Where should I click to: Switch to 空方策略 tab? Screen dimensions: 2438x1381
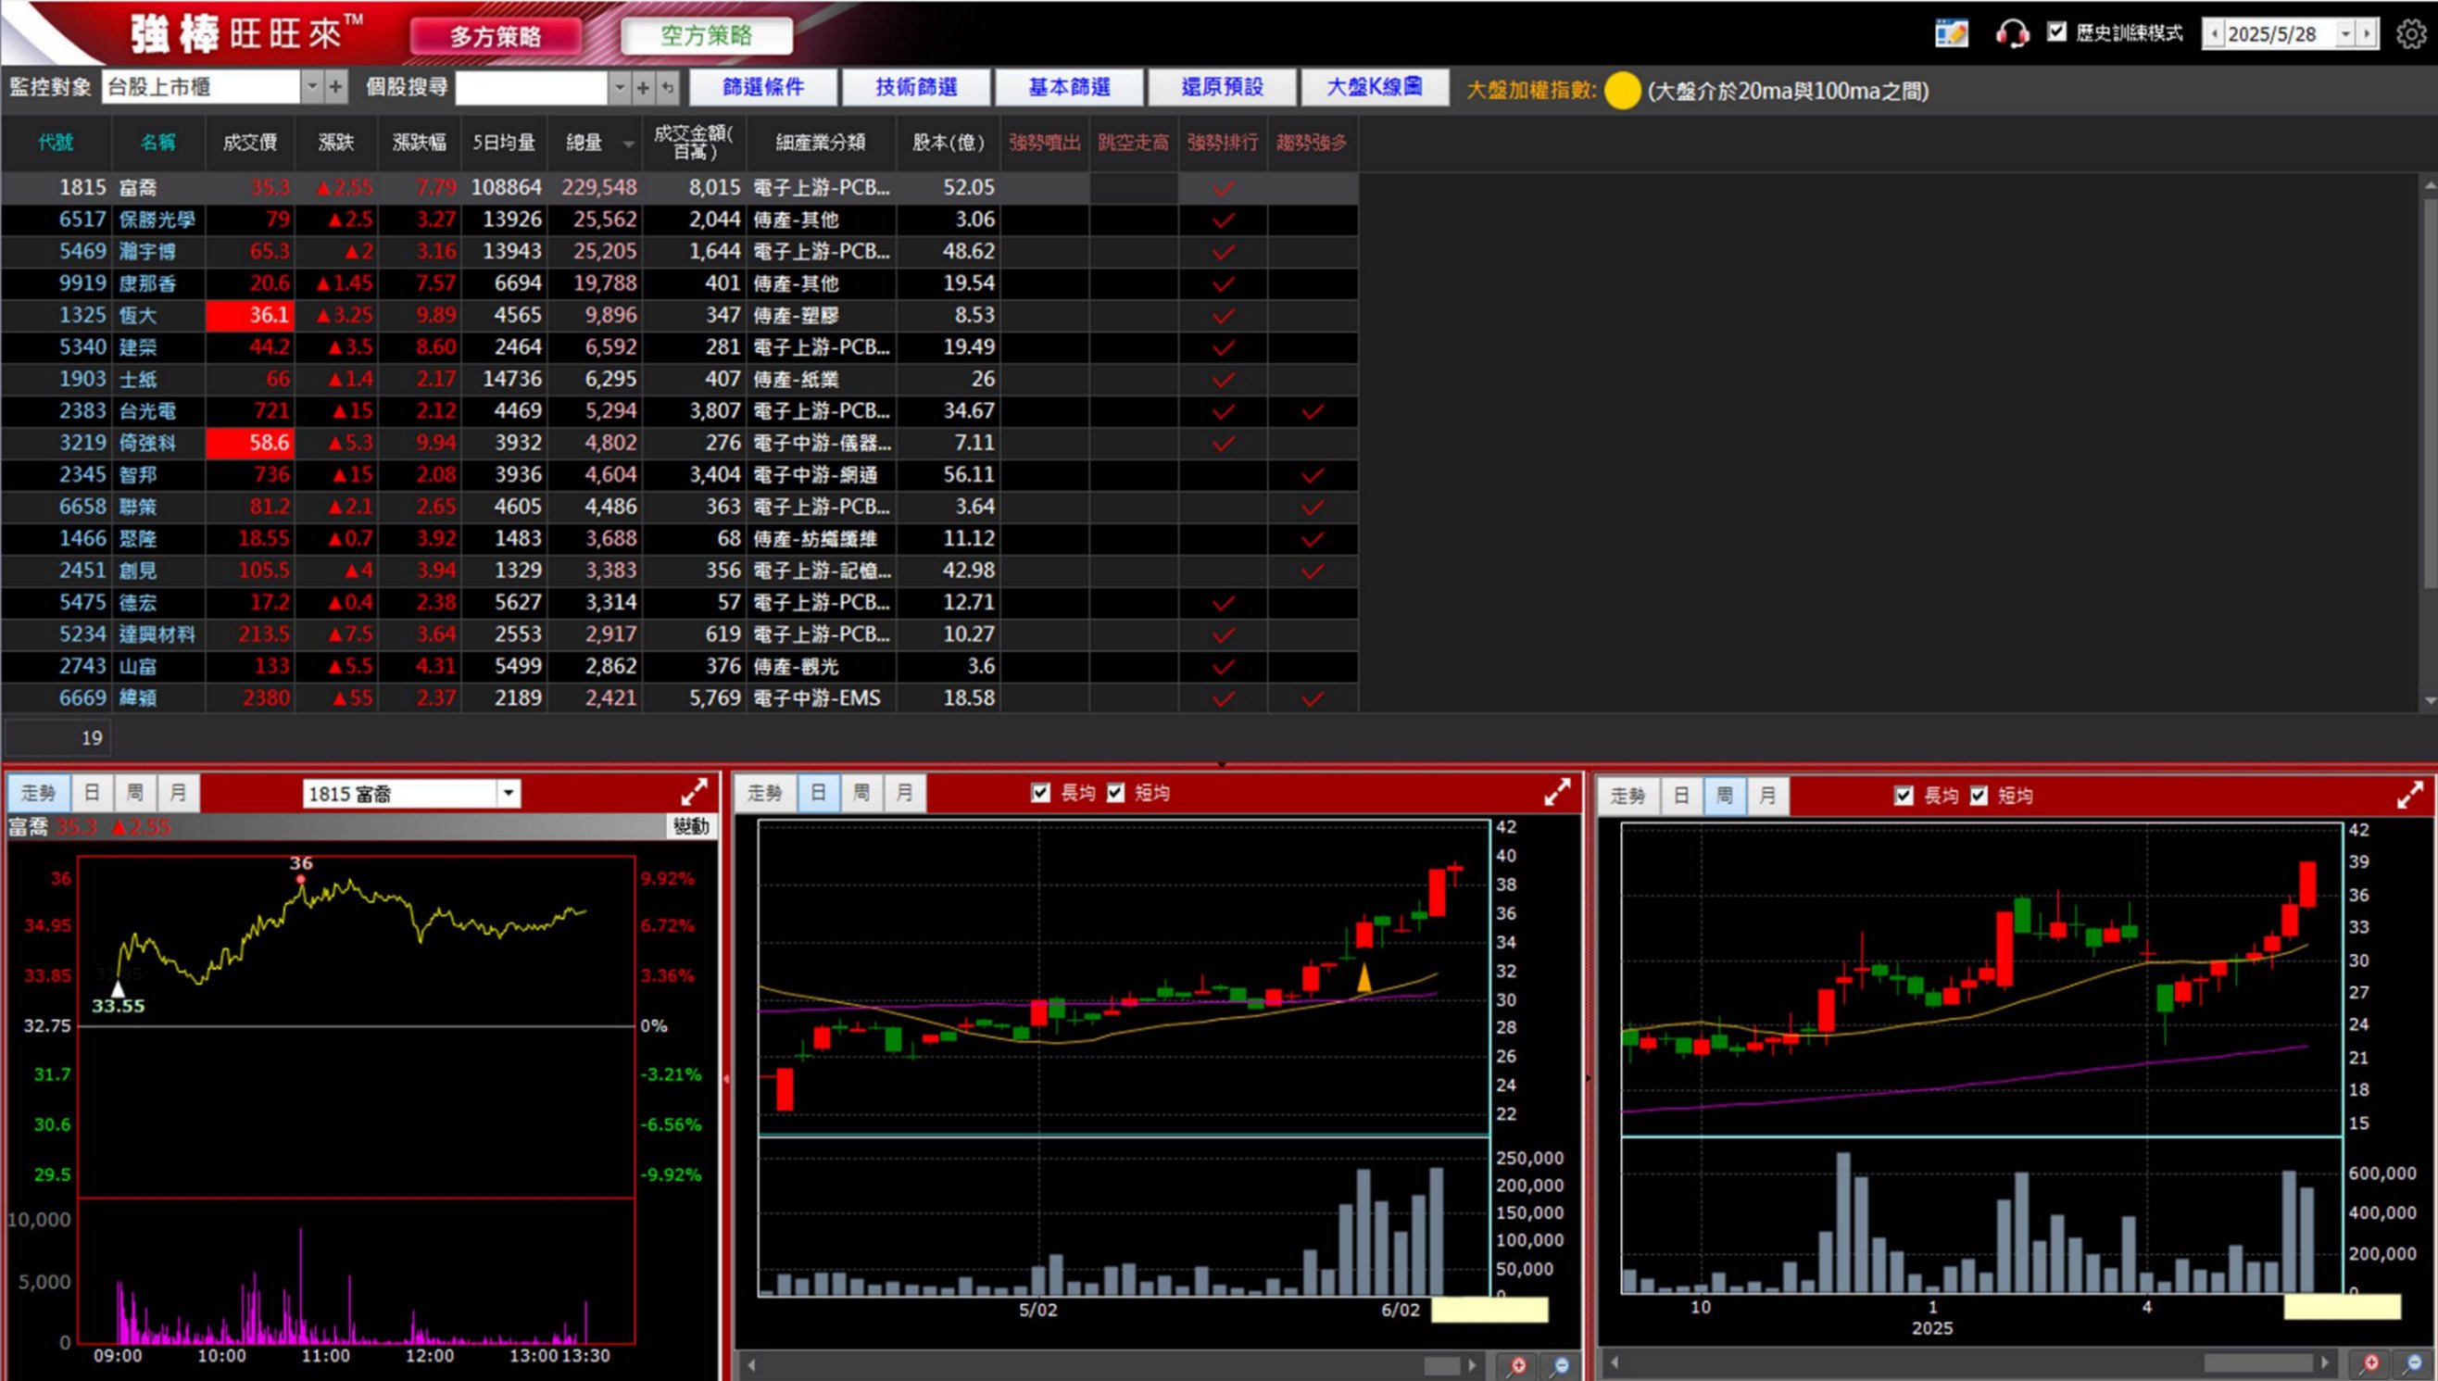(707, 36)
